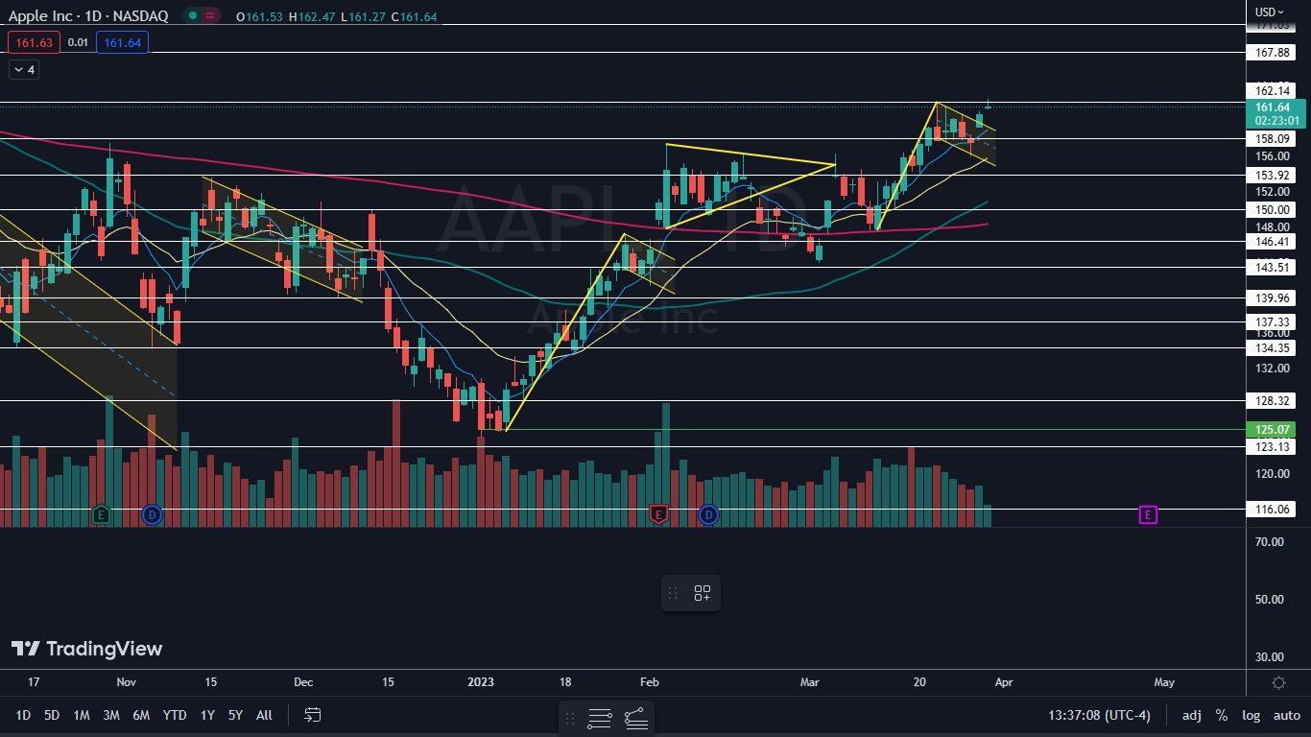Image resolution: width=1311 pixels, height=737 pixels.
Task: Click the 143.51 price level label
Action: click(x=1273, y=267)
